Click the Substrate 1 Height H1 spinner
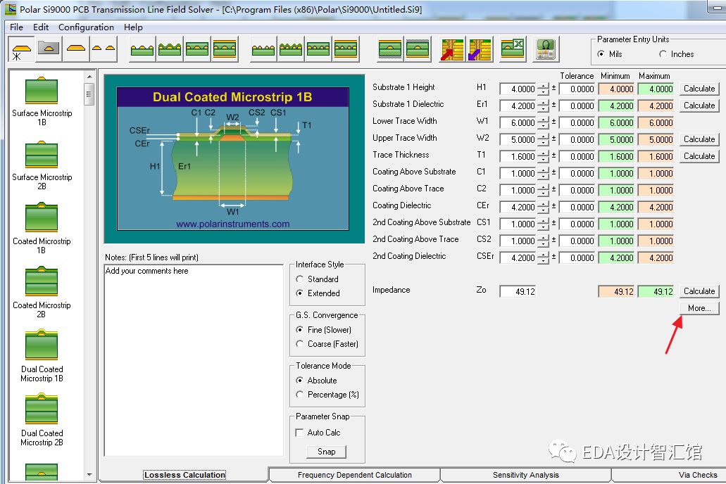Screen dimensions: 726x484 point(543,89)
